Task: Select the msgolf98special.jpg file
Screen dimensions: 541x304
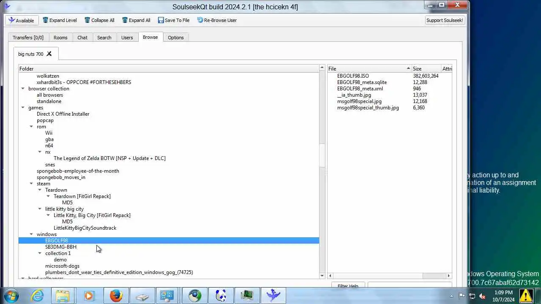Action: click(359, 101)
